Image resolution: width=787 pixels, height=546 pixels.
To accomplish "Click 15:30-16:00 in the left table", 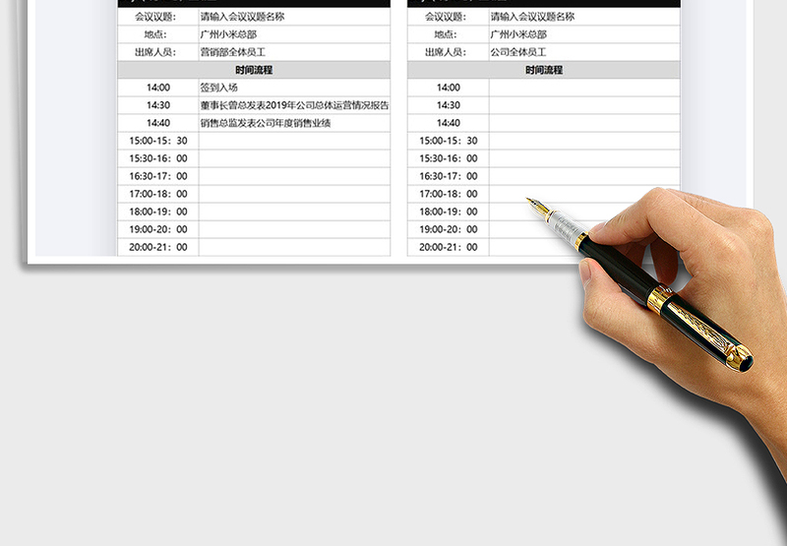I will point(158,158).
